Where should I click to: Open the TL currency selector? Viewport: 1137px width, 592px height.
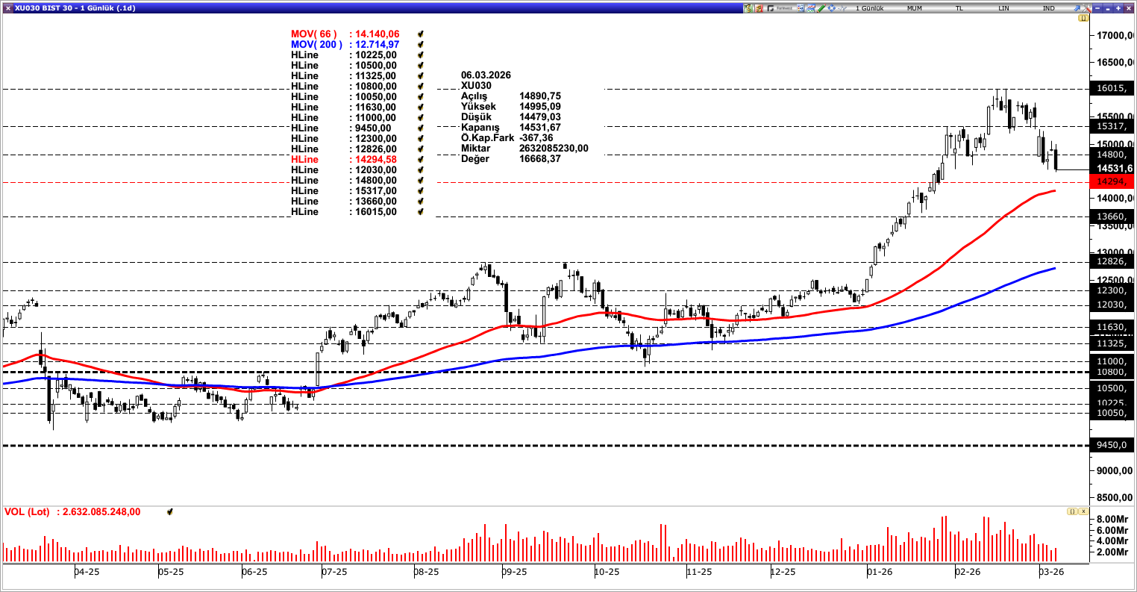(958, 7)
